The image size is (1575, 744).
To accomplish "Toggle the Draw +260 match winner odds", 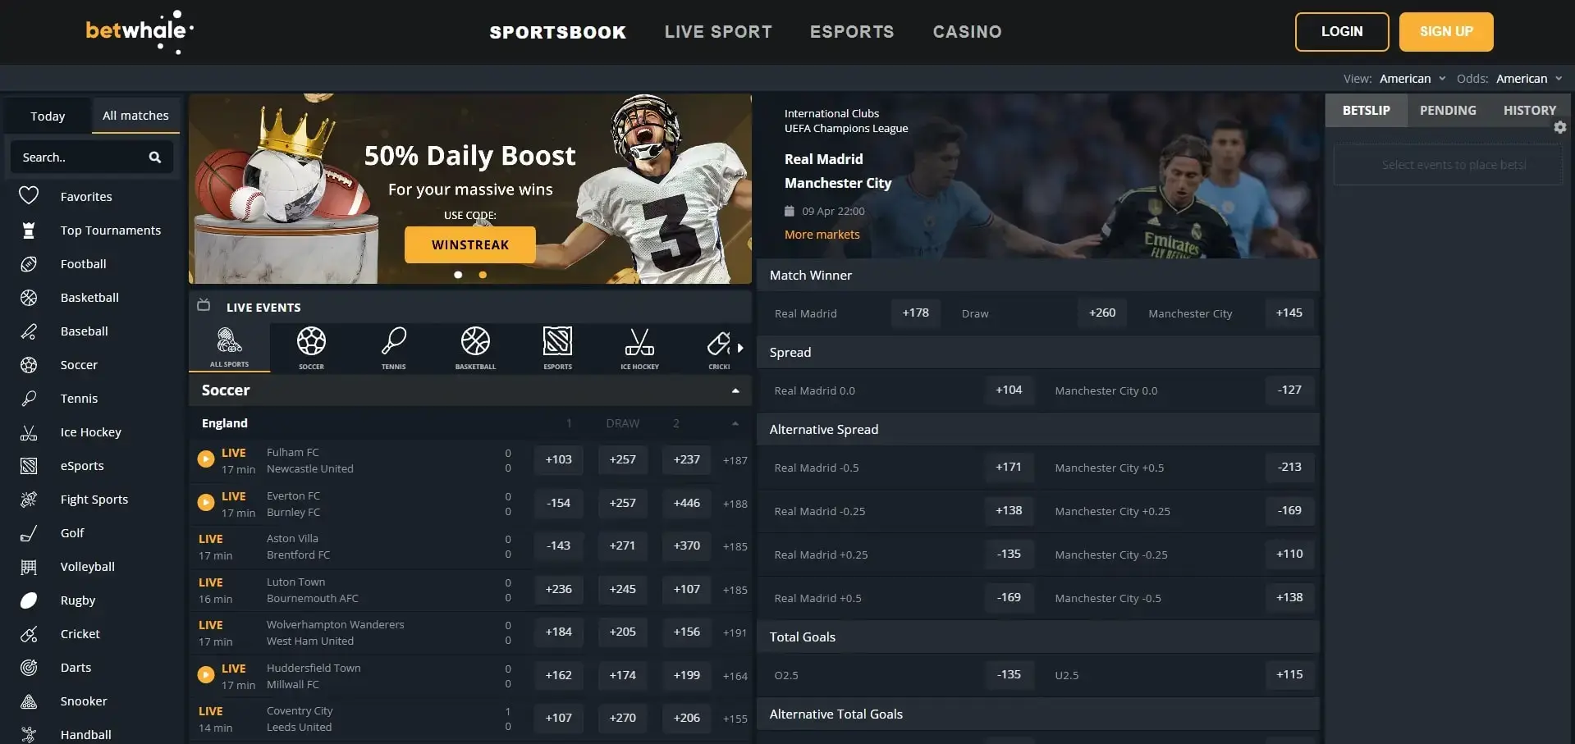I will [1101, 313].
